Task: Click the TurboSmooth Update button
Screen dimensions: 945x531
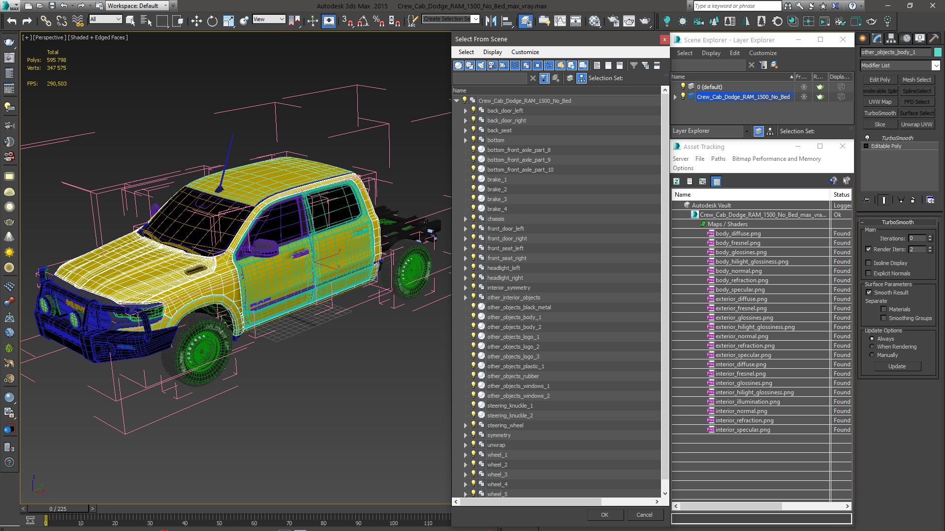Action: [897, 366]
